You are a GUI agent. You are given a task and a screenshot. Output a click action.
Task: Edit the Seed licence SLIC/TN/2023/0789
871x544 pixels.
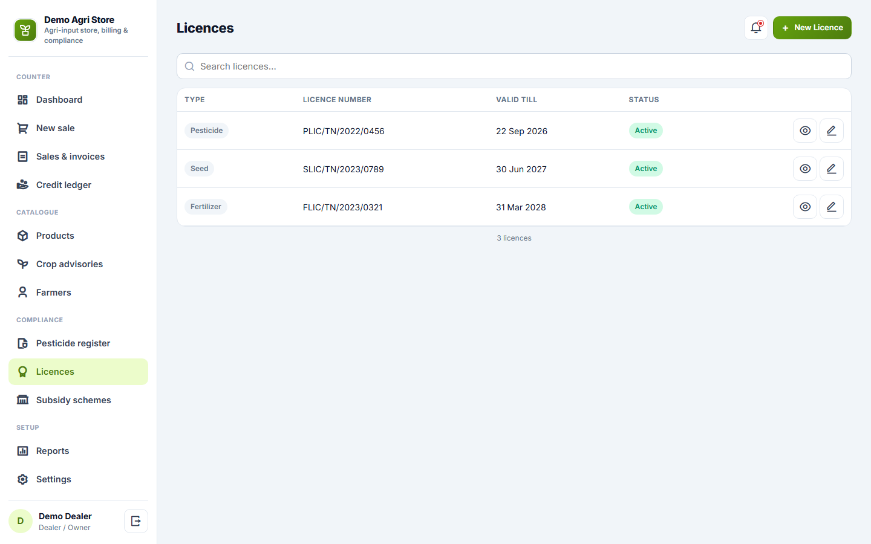pyautogui.click(x=832, y=169)
